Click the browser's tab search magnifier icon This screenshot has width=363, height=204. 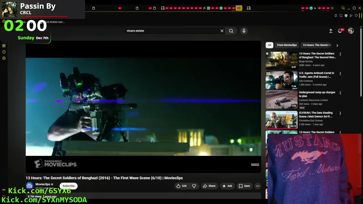tap(343, 8)
